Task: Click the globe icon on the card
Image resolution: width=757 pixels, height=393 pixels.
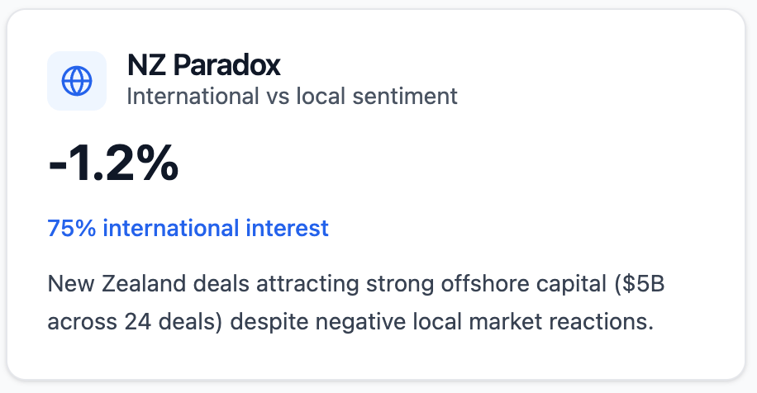Action: coord(77,81)
